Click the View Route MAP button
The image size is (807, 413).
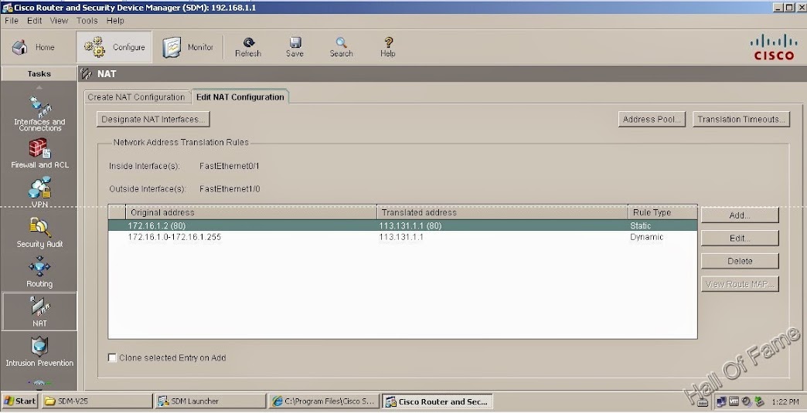(x=740, y=284)
